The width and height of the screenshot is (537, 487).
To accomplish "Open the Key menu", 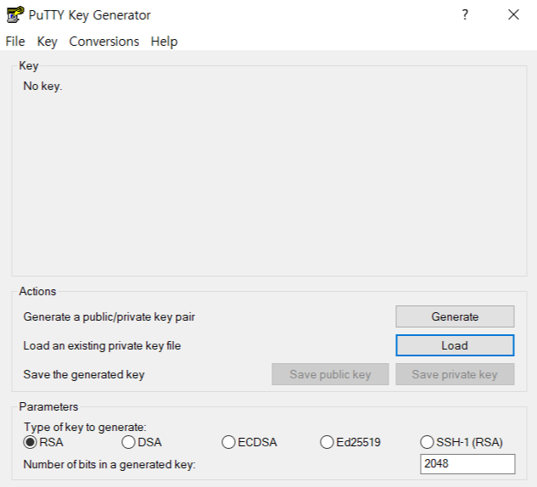I will click(x=47, y=42).
